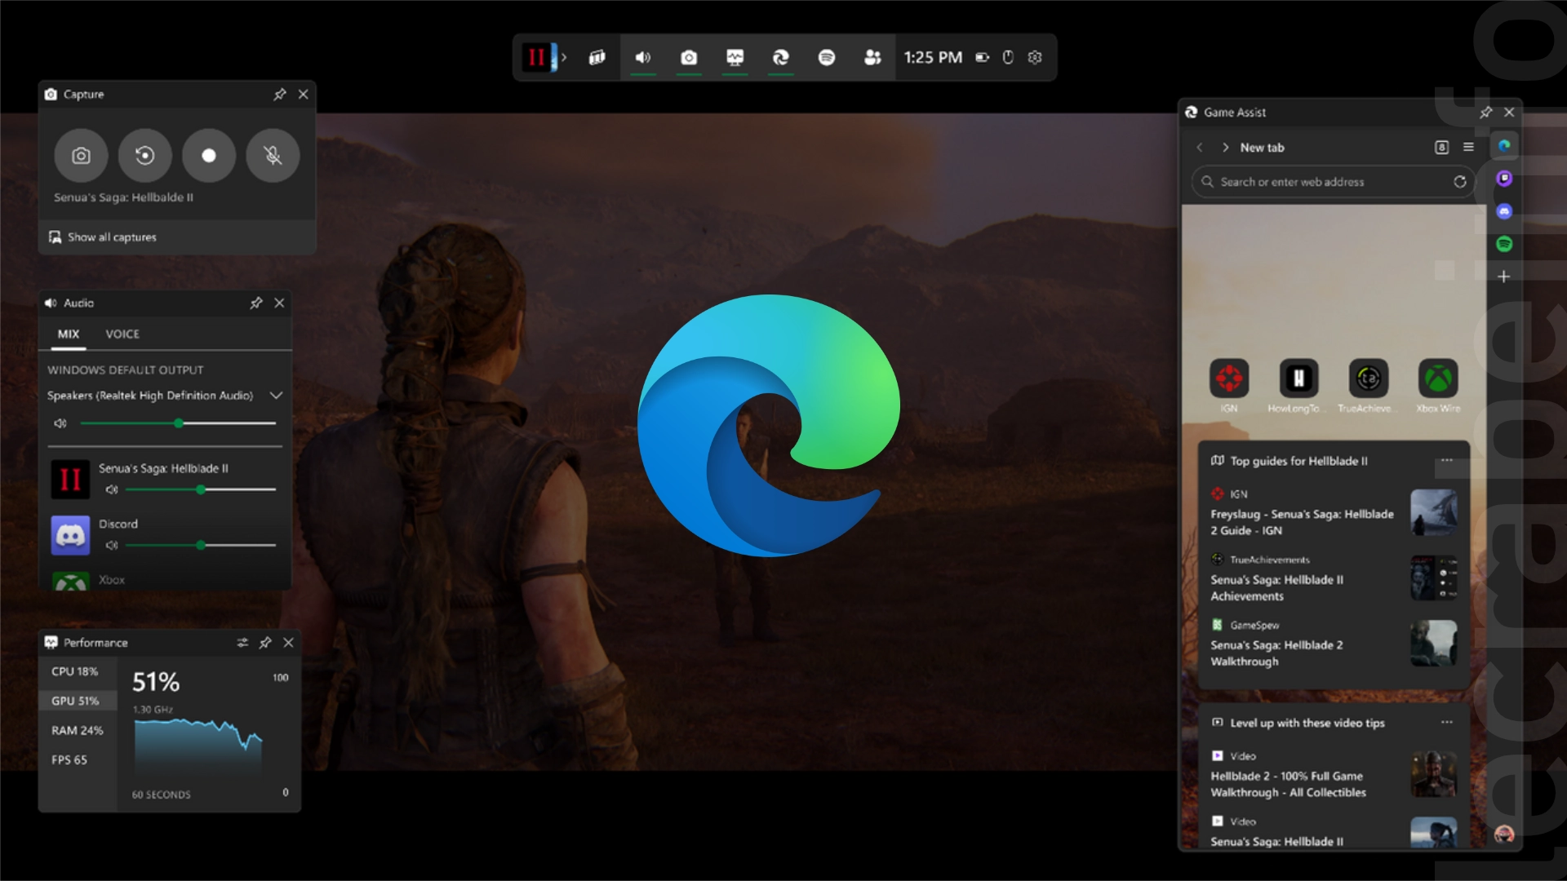Expand the chevron next to the game icon
The image size is (1567, 881).
click(563, 57)
